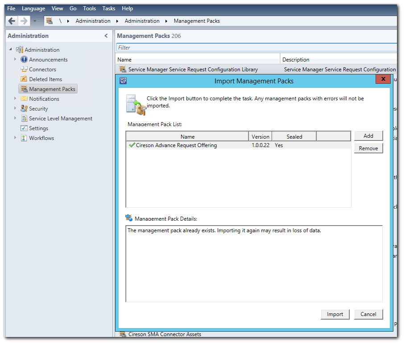Click the Workflows icon in tree

coord(24,138)
